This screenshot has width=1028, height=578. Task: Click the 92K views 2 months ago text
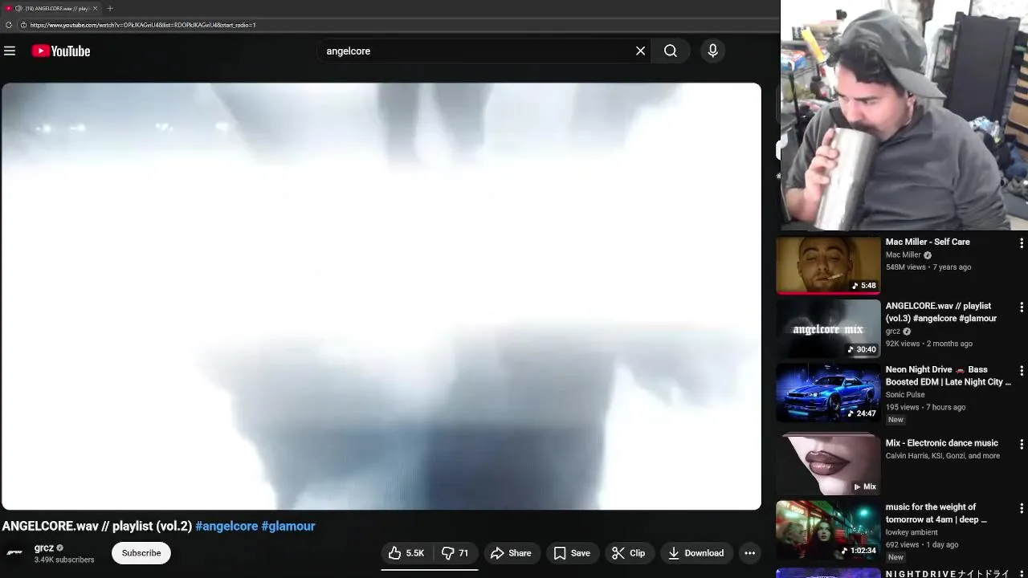click(929, 344)
